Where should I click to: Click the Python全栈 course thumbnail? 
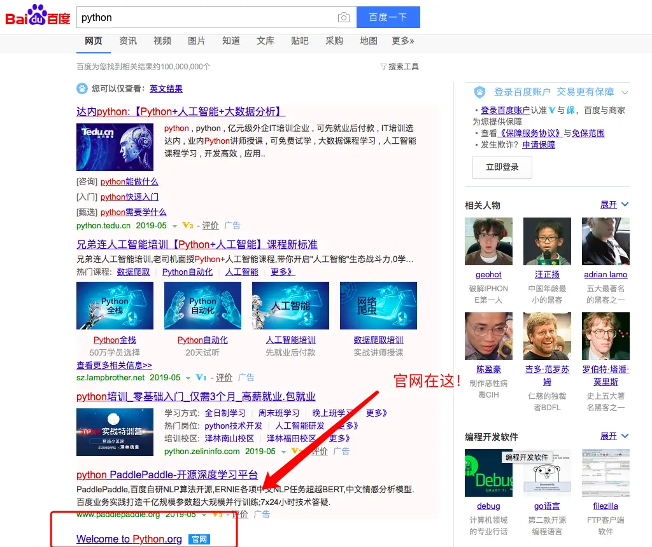click(x=115, y=306)
